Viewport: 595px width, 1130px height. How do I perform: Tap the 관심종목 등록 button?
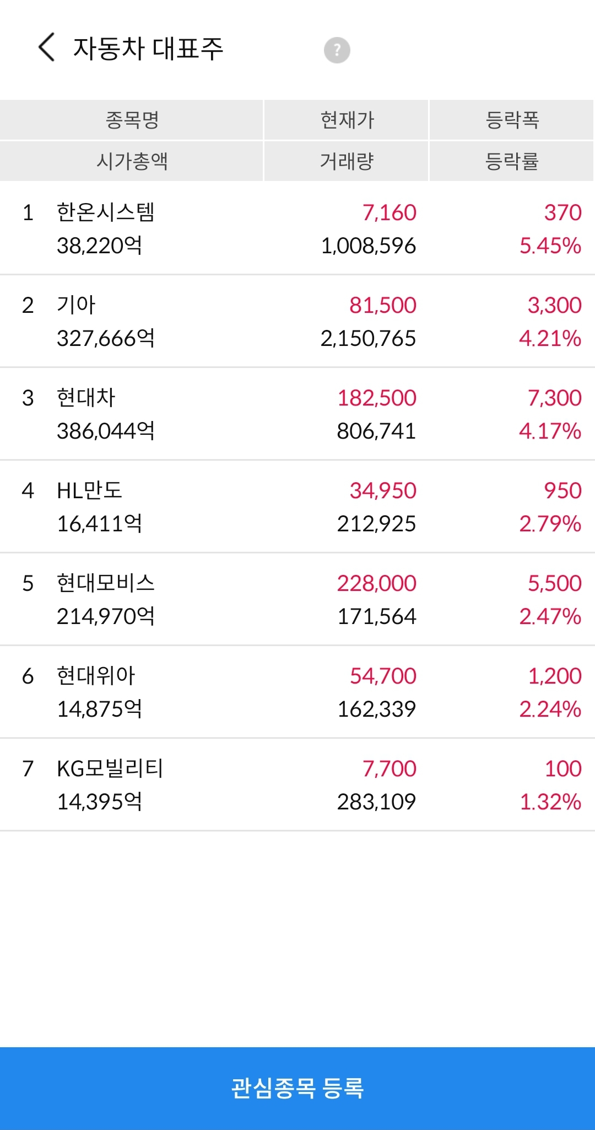[297, 1088]
